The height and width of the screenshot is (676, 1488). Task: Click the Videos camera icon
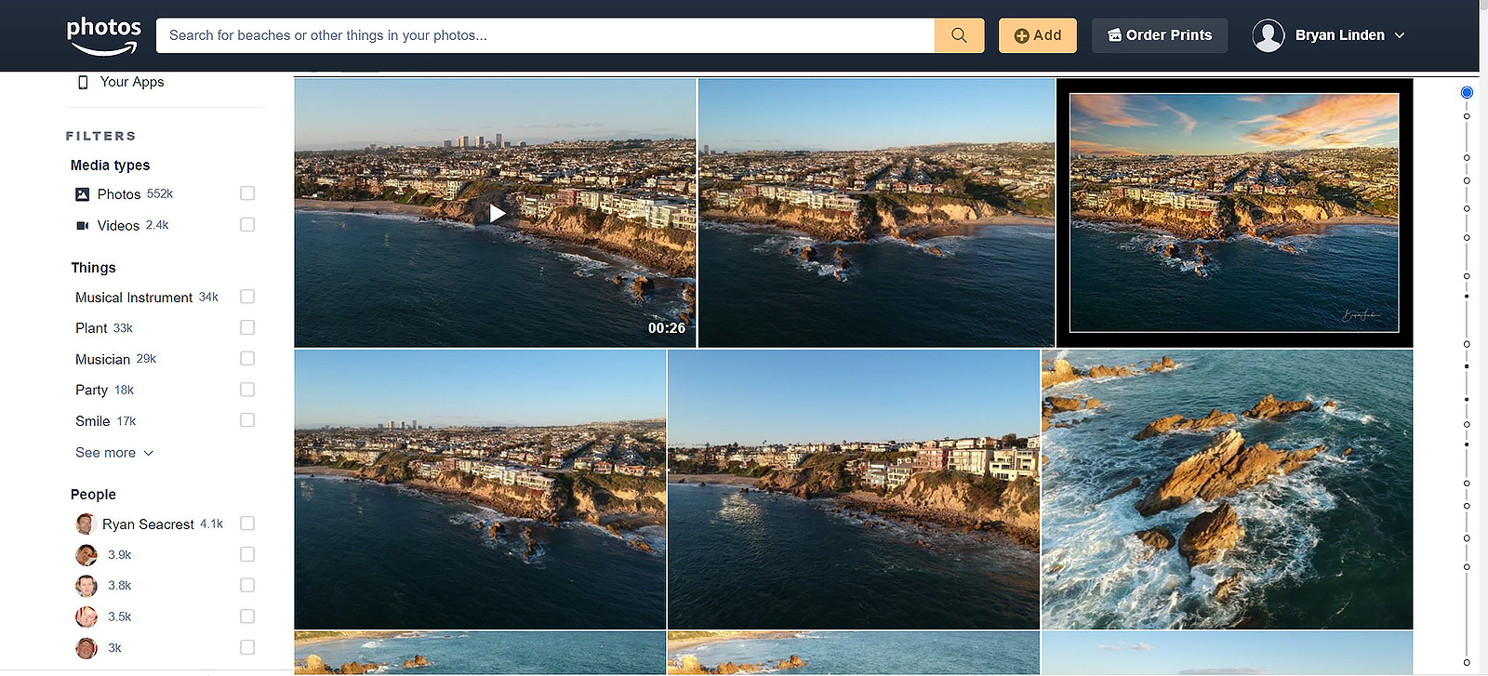point(83,226)
